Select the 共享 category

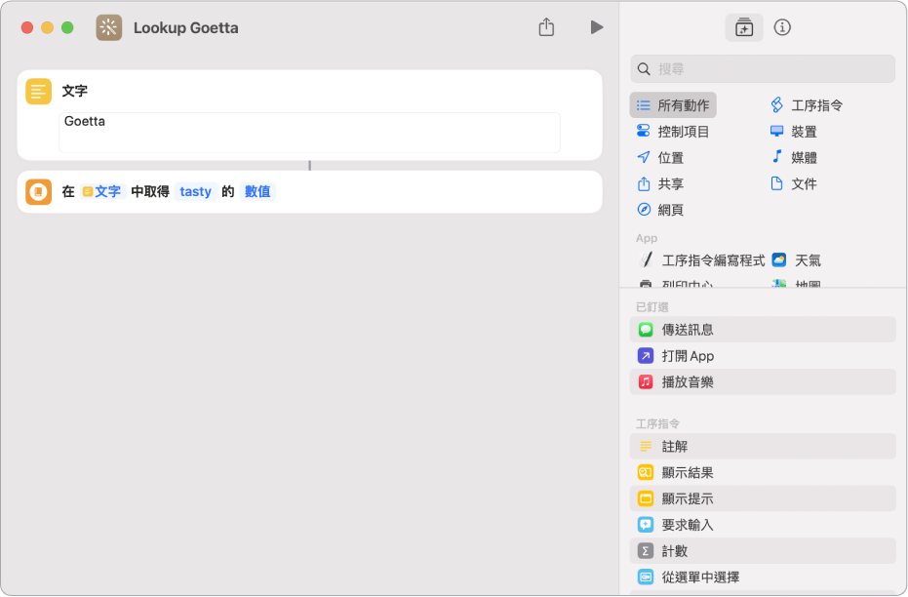[x=660, y=183]
